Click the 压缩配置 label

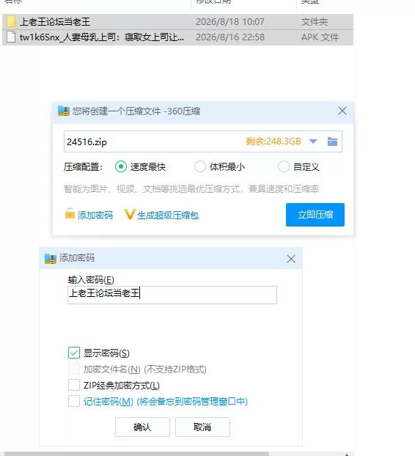(83, 167)
